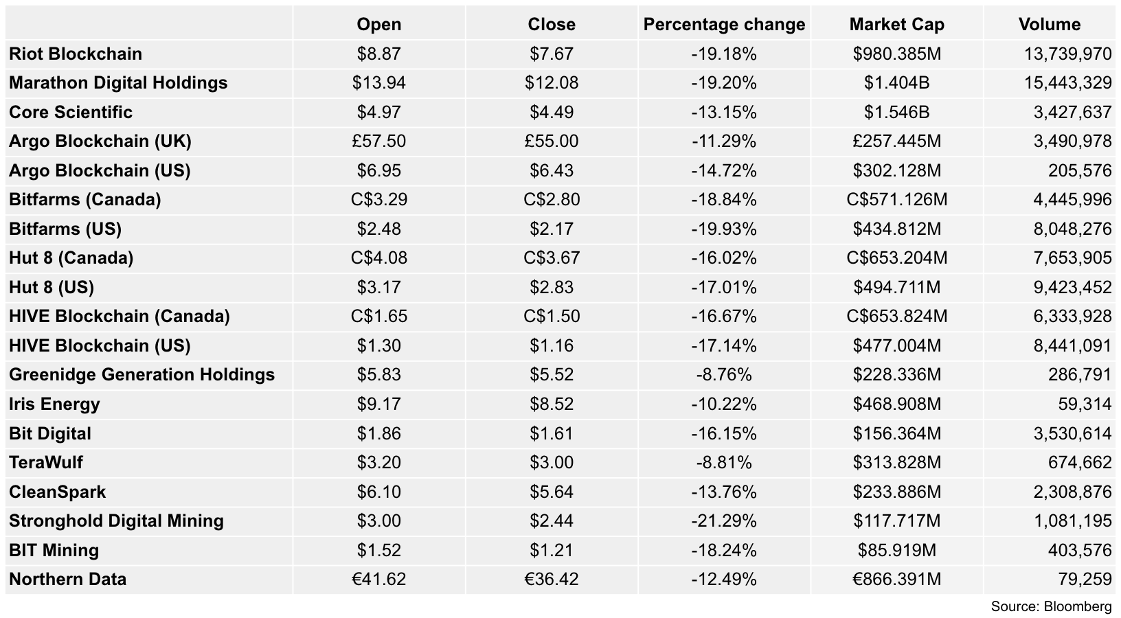Select Argo Blockchain (UK) open price £57.50
Image resolution: width=1121 pixels, height=618 pixels.
pos(378,141)
